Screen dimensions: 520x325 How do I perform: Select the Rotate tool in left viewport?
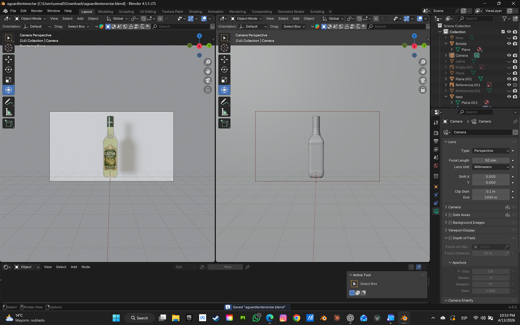8,70
